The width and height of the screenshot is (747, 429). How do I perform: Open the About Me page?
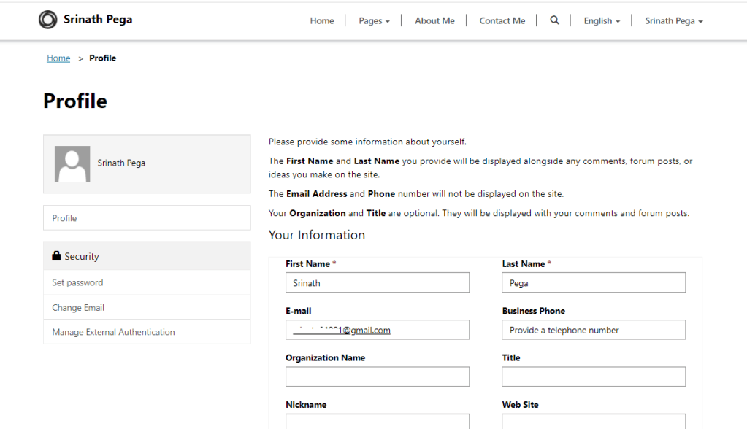coord(434,21)
